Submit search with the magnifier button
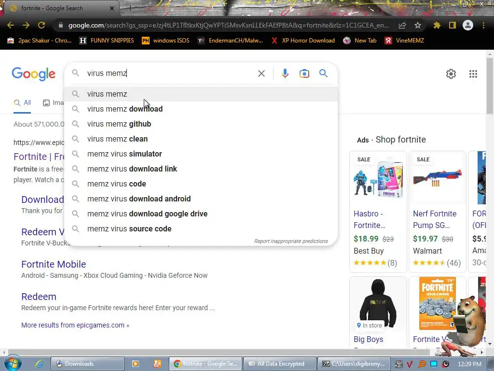 323,73
